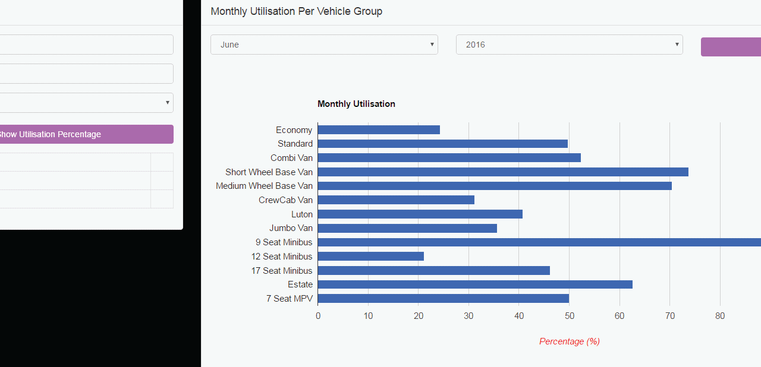This screenshot has height=367, width=761.
Task: Click the Short Wheel Base Van bar
Action: point(503,172)
